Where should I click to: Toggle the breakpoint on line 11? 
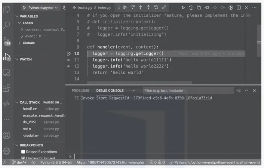tap(68, 60)
